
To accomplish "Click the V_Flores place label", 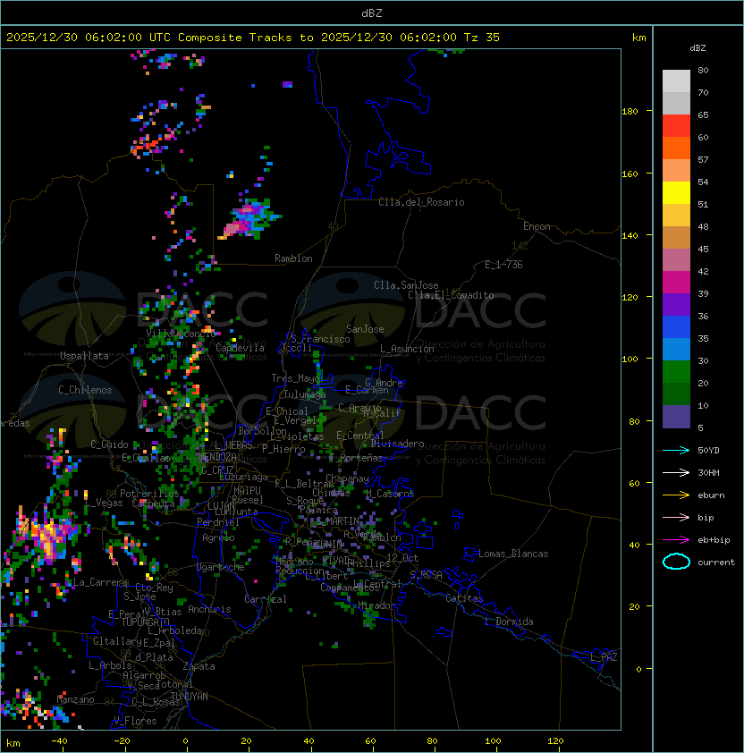I will (135, 721).
